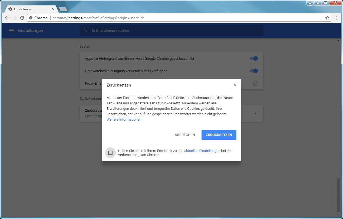Viewport: 343px width, 219px height.
Task: Bookmark this page with the star icon
Action: click(x=327, y=18)
